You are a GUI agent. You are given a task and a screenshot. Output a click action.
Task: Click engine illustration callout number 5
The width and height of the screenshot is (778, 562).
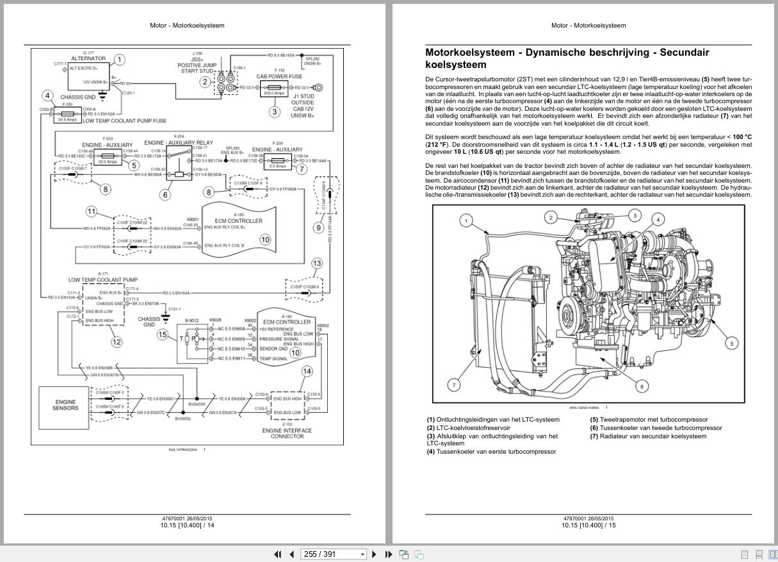pyautogui.click(x=732, y=343)
